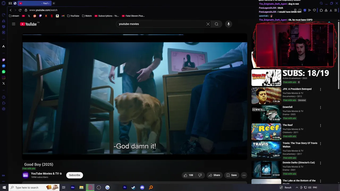The height and width of the screenshot is (191, 340).
Task: Open WhatsApp in Opera sidebar
Action: (x=4, y=72)
